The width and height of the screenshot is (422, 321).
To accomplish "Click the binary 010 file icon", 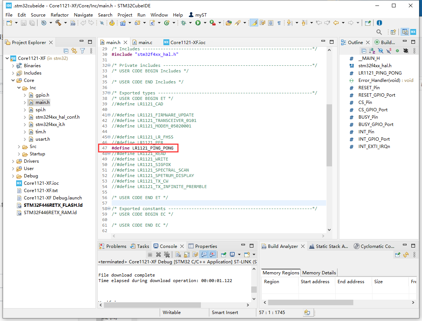I will (x=73, y=23).
